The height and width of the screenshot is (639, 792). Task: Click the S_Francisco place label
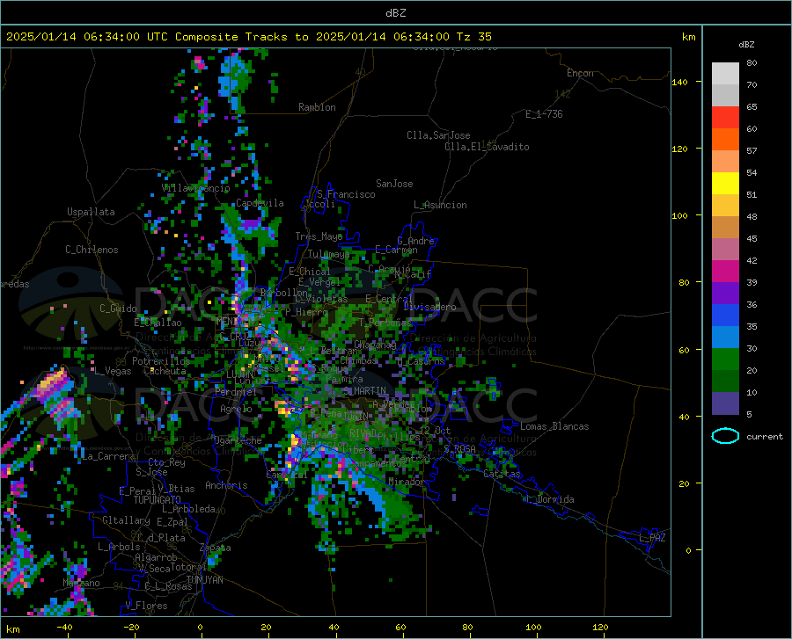[346, 194]
